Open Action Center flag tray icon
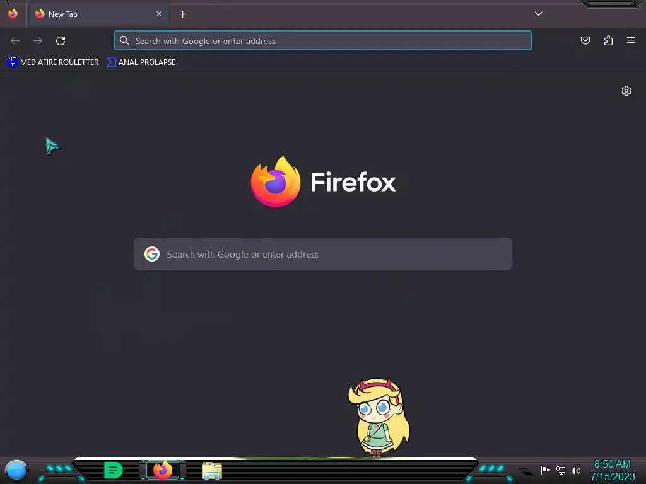The width and height of the screenshot is (646, 484). point(545,470)
